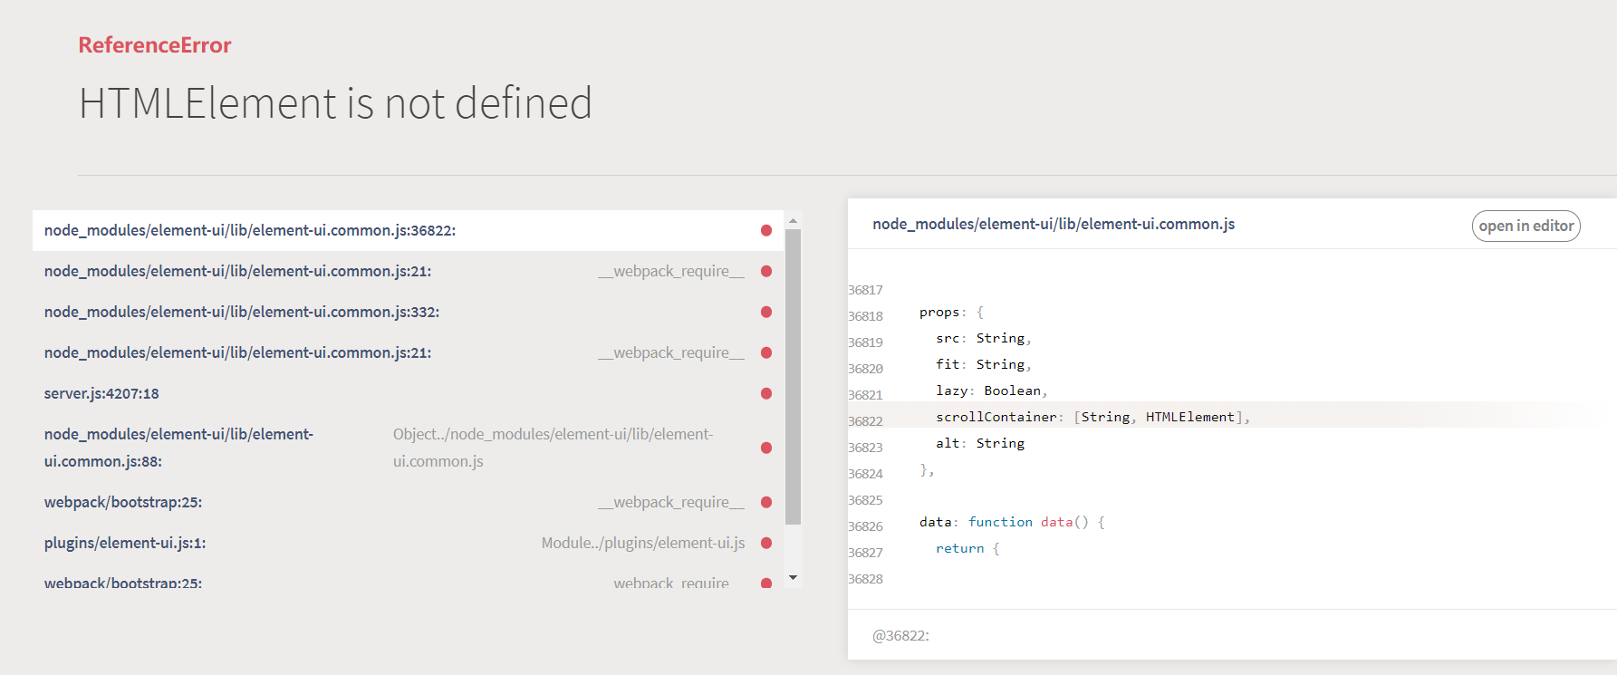Click 'HTMLElement is not defined' message
This screenshot has height=675, width=1617.
click(335, 102)
